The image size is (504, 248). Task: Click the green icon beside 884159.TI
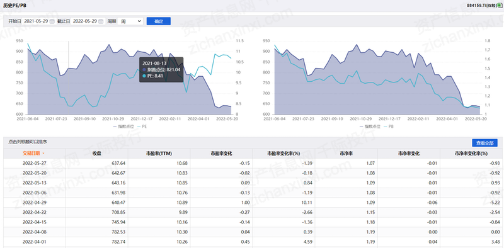(x=499, y=6)
